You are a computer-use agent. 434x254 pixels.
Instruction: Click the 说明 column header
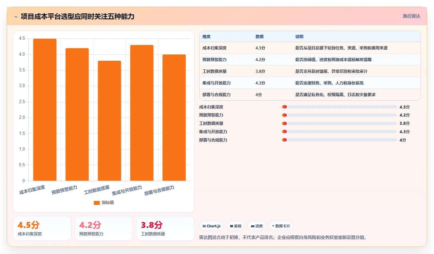pyautogui.click(x=299, y=37)
